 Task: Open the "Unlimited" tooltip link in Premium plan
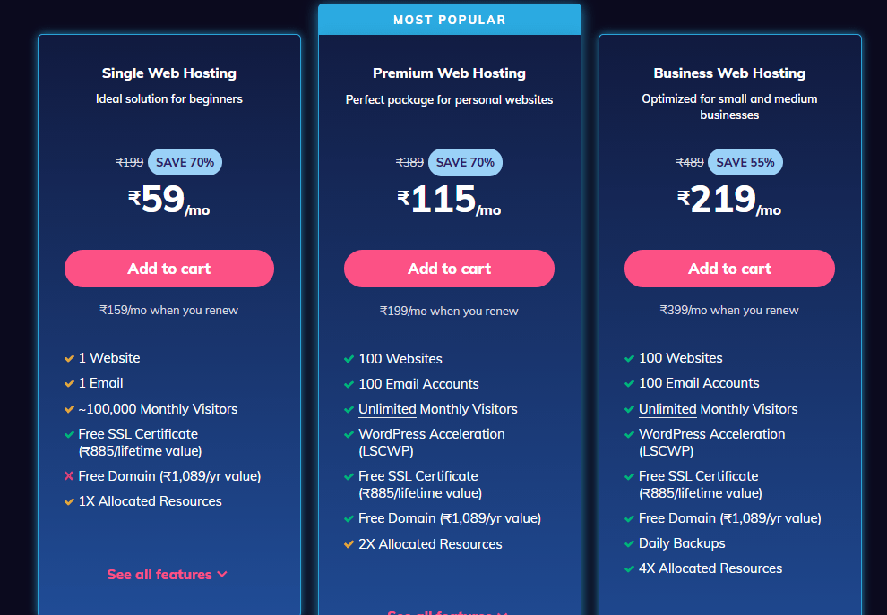point(387,408)
